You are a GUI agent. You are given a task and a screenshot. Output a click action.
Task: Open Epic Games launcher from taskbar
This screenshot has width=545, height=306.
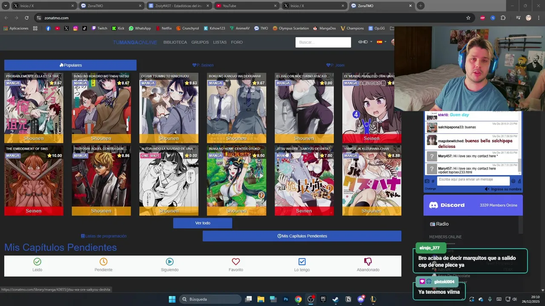(x=323, y=299)
